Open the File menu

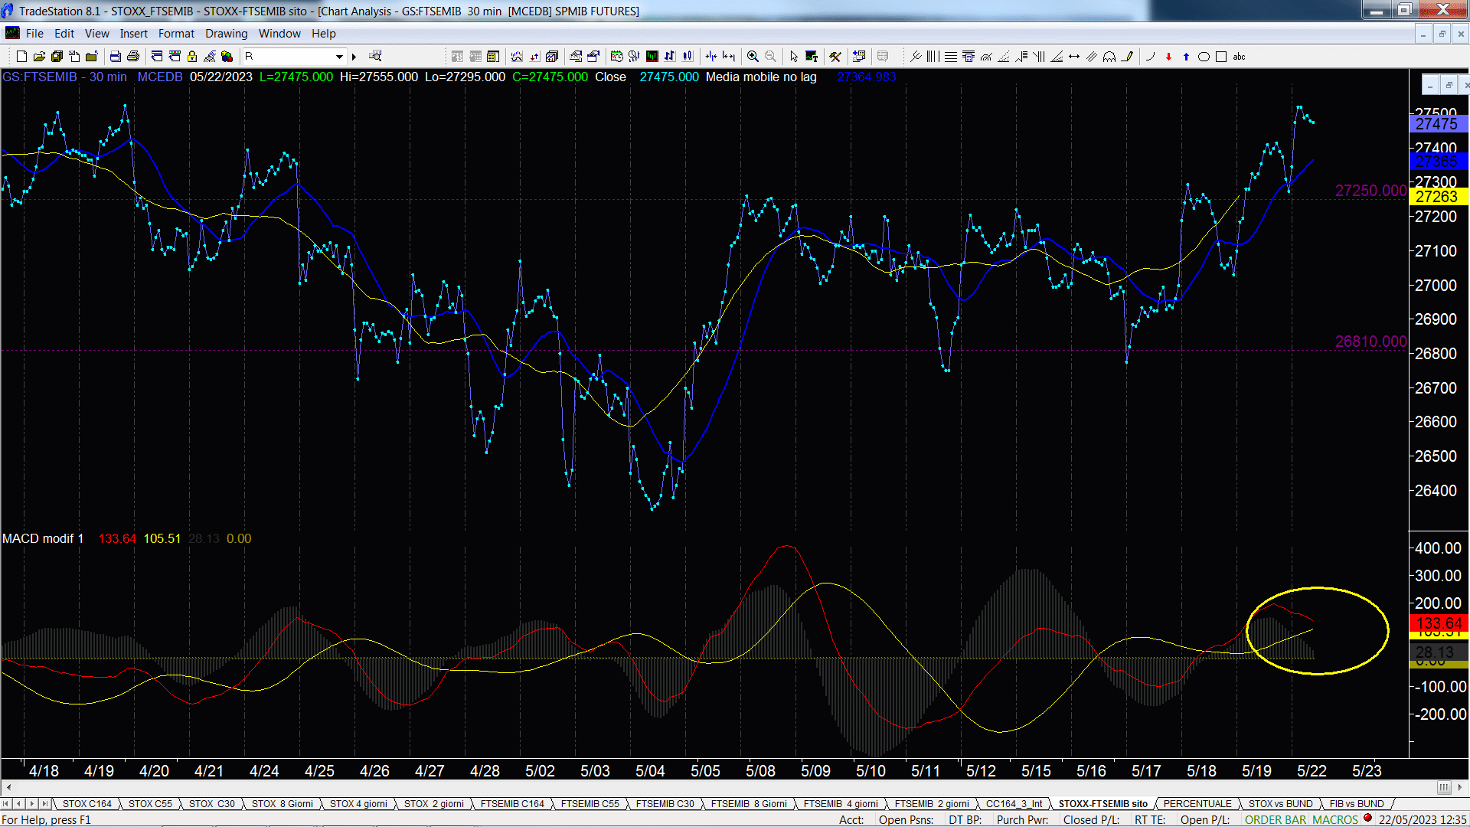[x=34, y=34]
